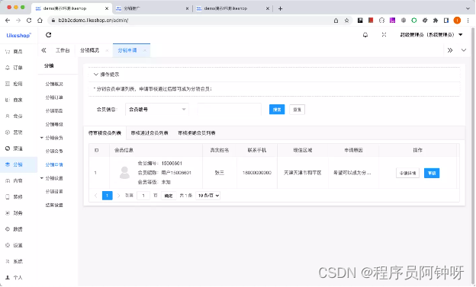Focus the go-to-page number input
This screenshot has height=287, width=476.
[x=143, y=196]
